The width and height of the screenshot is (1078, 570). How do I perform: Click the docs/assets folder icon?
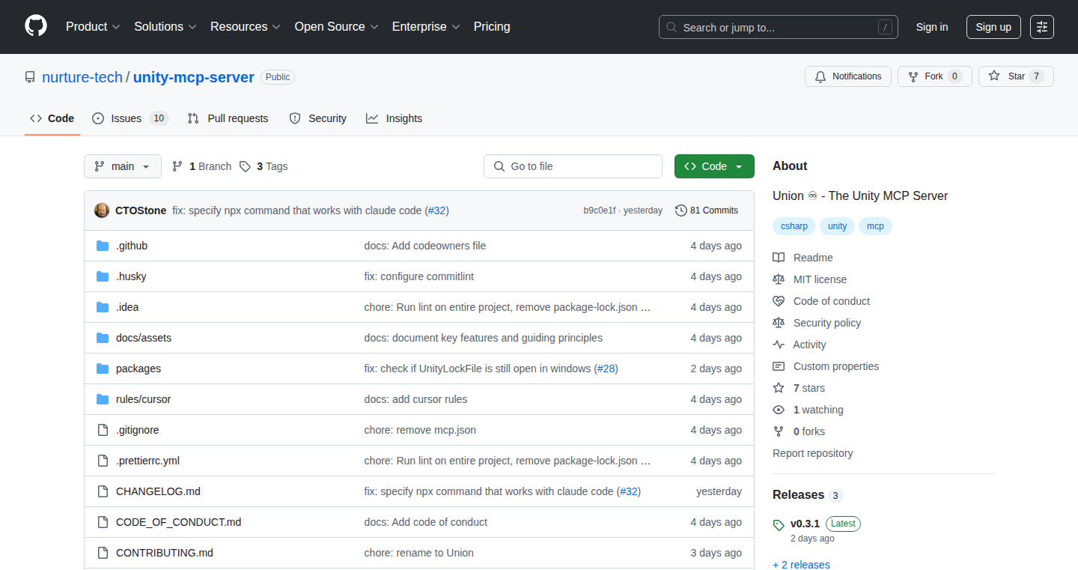pos(103,338)
